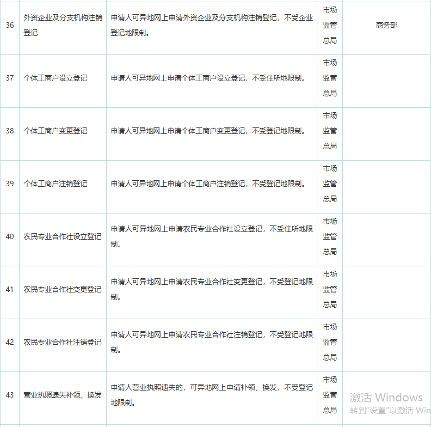Click '农民专业合作社注销登记' item name
Viewport: 431px width, 427px height.
[x=63, y=342]
